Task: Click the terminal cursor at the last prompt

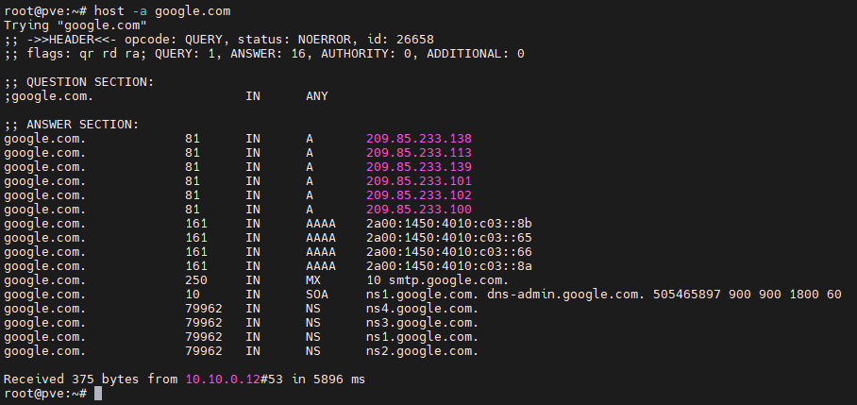Action: (x=98, y=394)
